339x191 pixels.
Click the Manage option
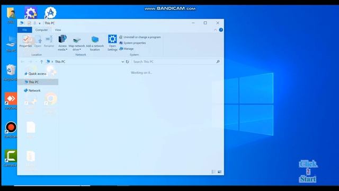pos(127,49)
